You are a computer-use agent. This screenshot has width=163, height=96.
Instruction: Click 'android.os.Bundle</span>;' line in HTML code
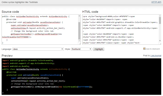point(108,37)
